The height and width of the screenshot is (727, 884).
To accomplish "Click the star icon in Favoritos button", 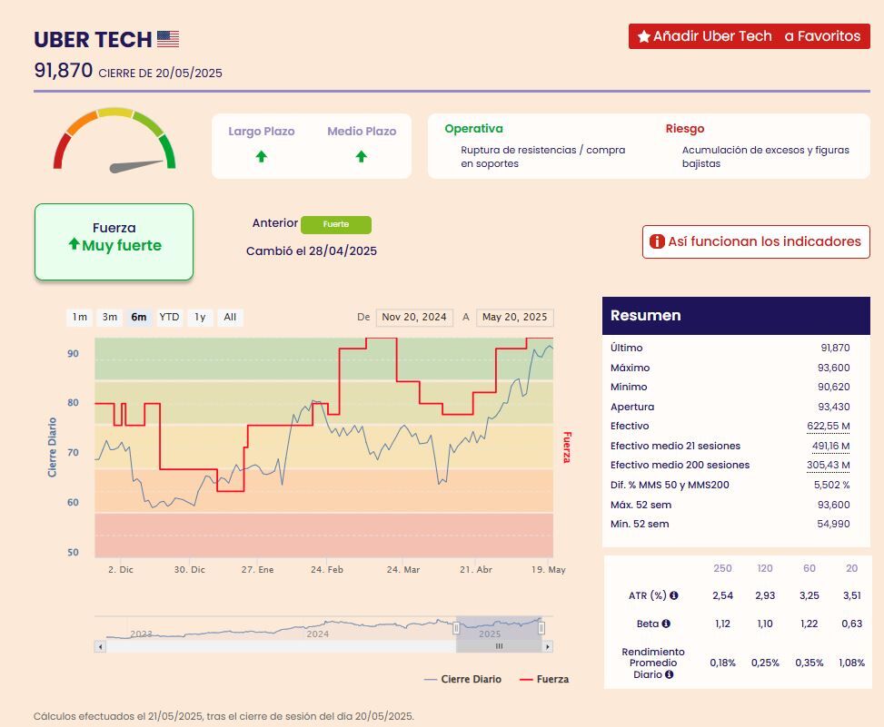I will tap(644, 36).
